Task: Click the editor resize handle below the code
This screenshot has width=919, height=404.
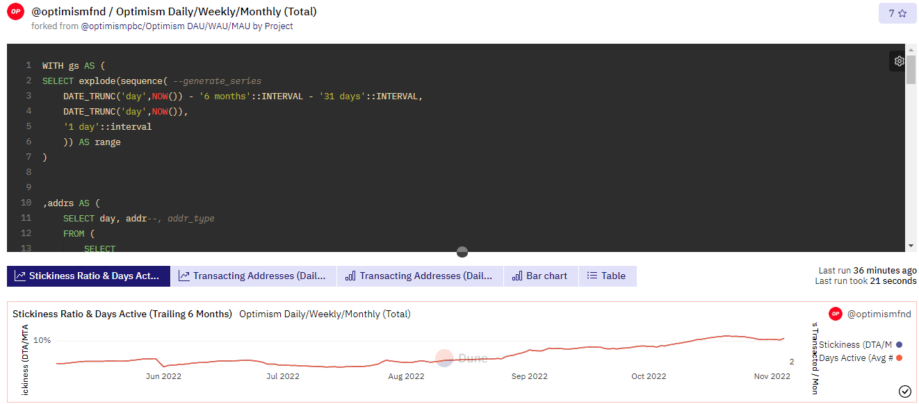Action: (x=462, y=252)
